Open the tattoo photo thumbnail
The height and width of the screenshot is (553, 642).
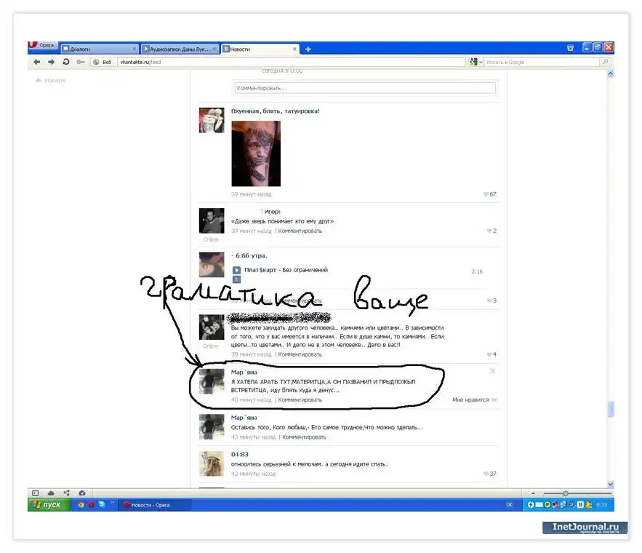(255, 154)
